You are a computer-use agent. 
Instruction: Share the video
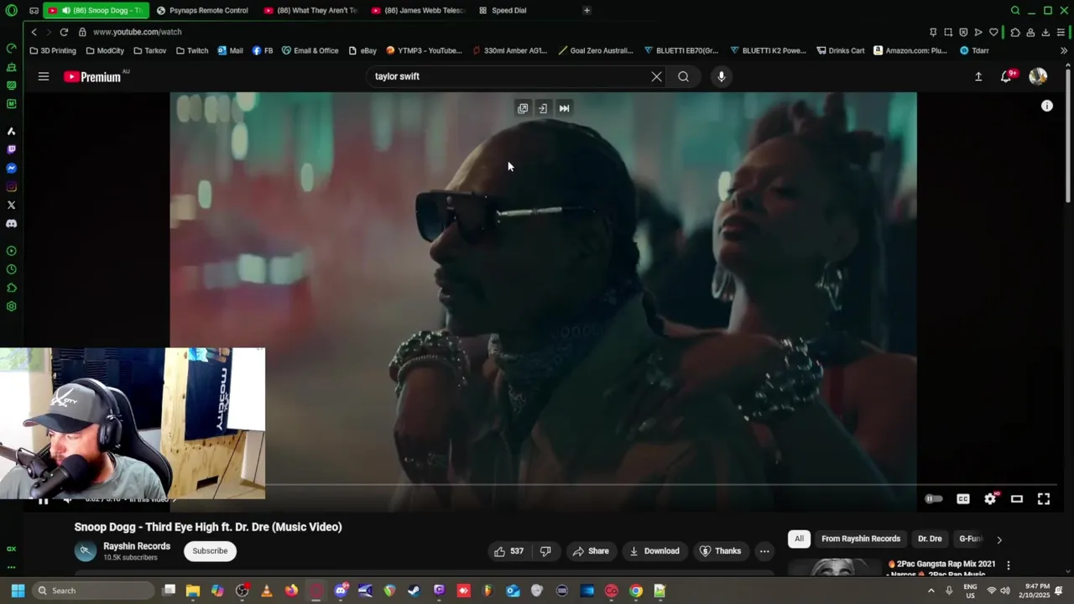[x=591, y=551]
